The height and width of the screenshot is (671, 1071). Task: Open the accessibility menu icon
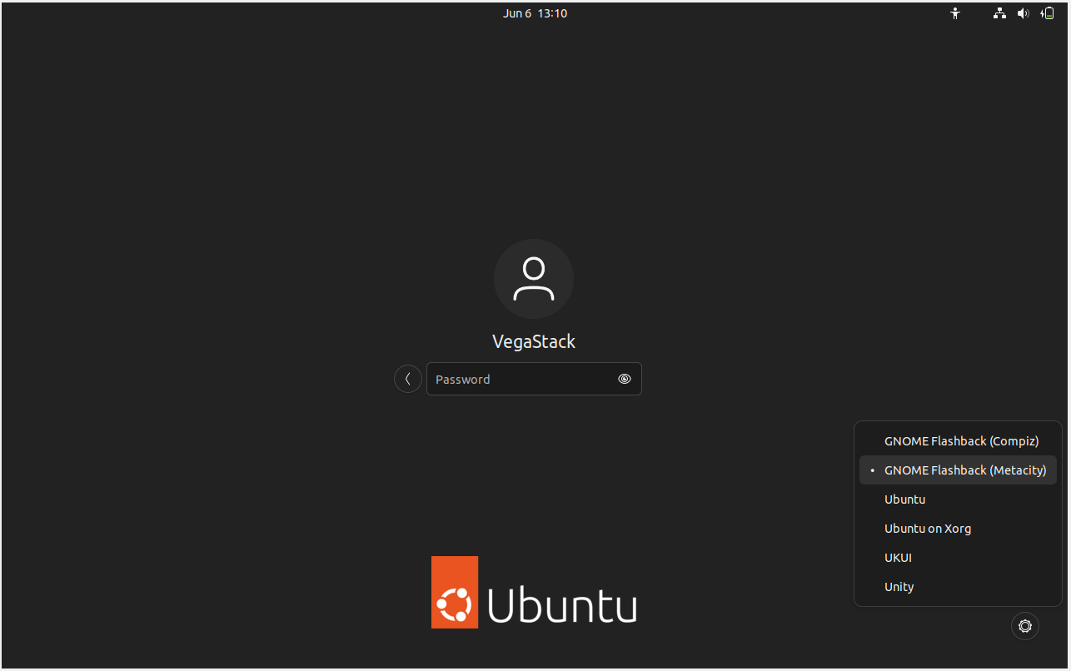(x=955, y=13)
